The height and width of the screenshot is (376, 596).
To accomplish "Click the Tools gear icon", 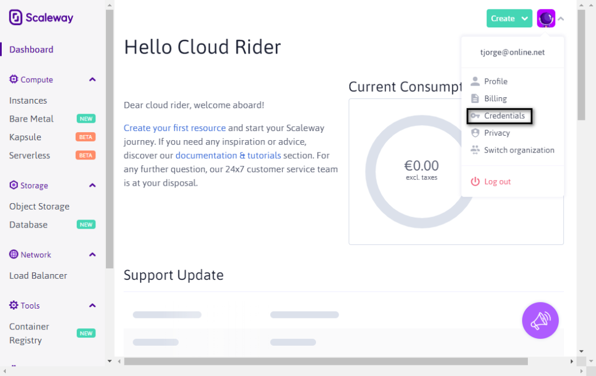I will 14,306.
